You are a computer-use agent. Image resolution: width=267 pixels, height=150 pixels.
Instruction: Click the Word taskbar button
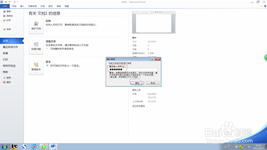pos(53,147)
